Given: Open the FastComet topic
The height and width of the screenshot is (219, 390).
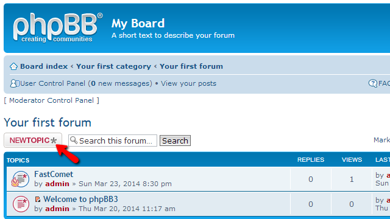Looking at the screenshot, I should (x=54, y=175).
